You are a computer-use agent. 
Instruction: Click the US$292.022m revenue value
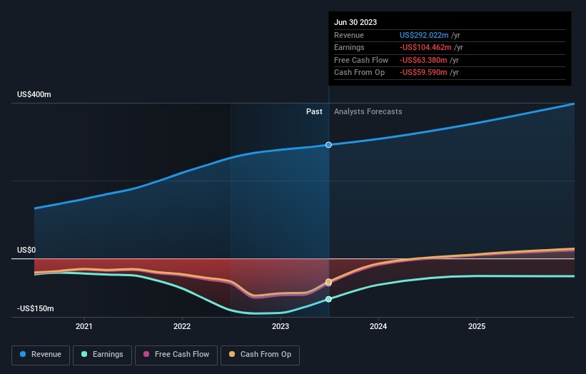(x=424, y=35)
